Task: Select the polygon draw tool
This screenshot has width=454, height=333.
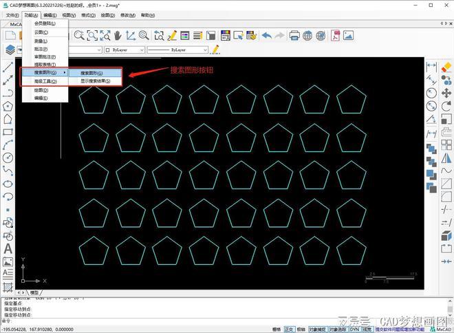Action: click(8, 106)
